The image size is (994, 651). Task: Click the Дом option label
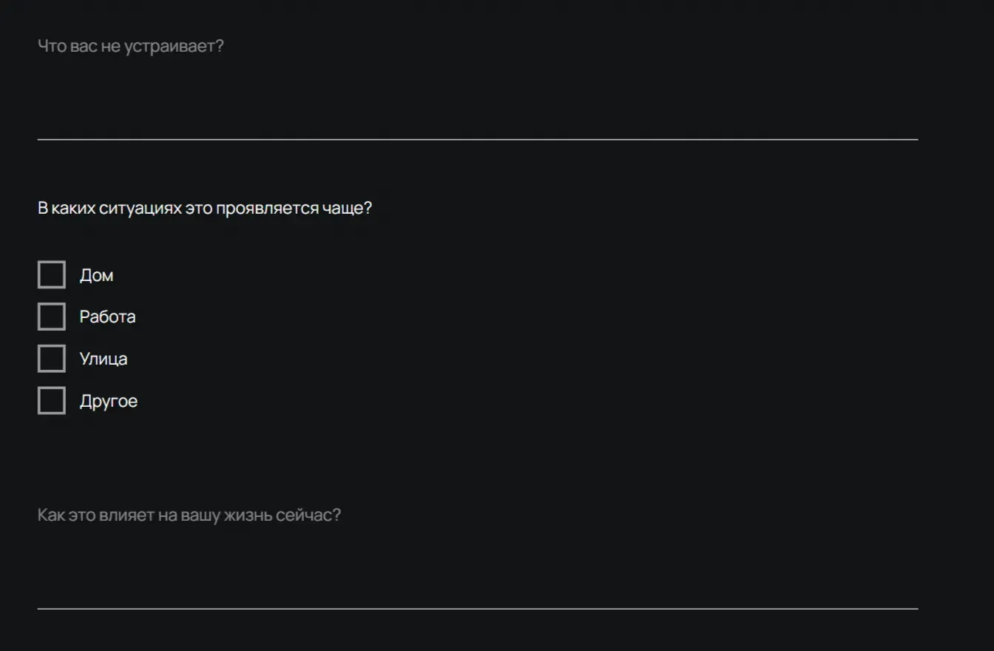click(96, 275)
